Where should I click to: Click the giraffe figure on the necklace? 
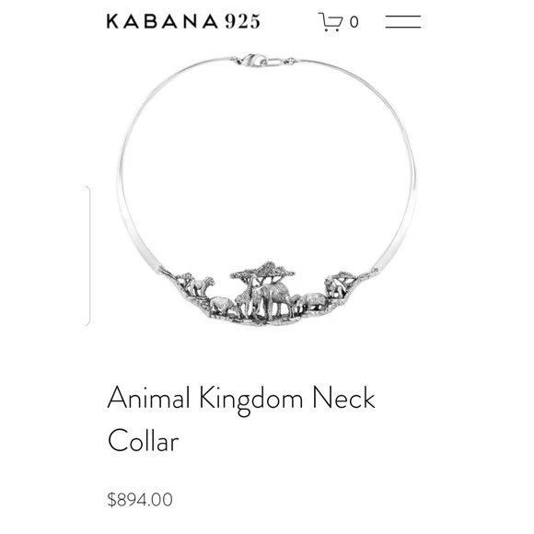pos(246,296)
